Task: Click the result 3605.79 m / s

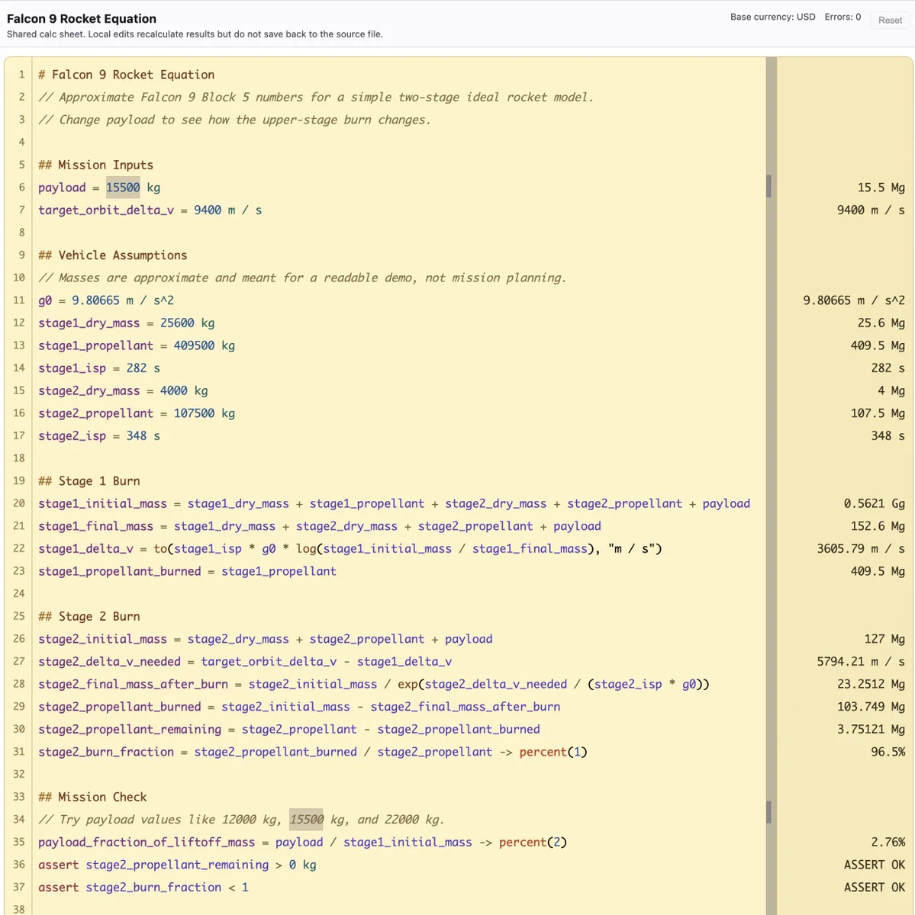Action: pos(861,548)
